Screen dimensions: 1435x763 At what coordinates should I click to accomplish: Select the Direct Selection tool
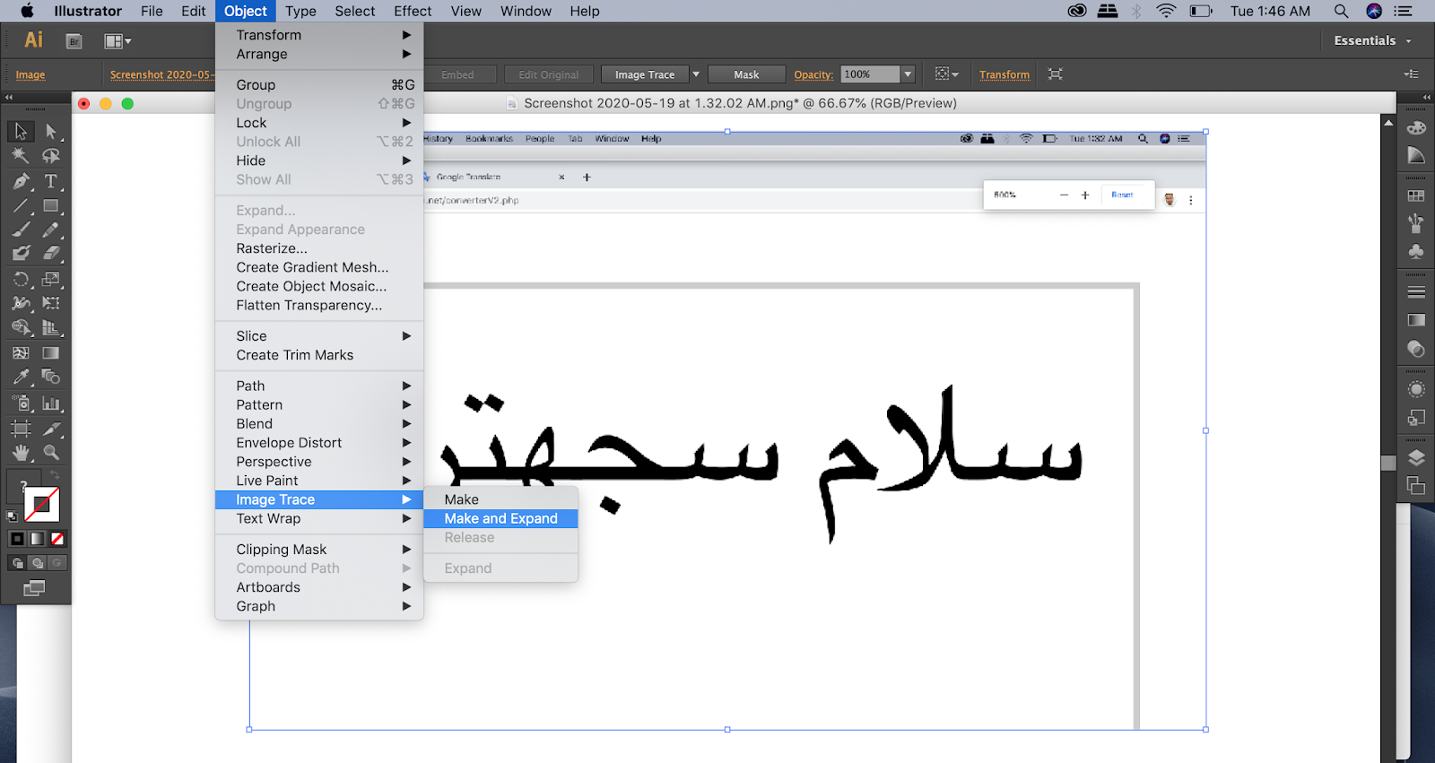coord(51,131)
